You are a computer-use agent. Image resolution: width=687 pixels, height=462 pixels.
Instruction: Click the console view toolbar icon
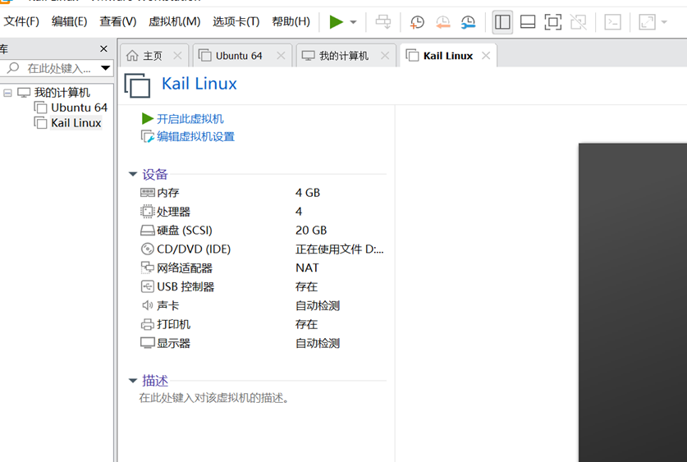click(x=612, y=21)
